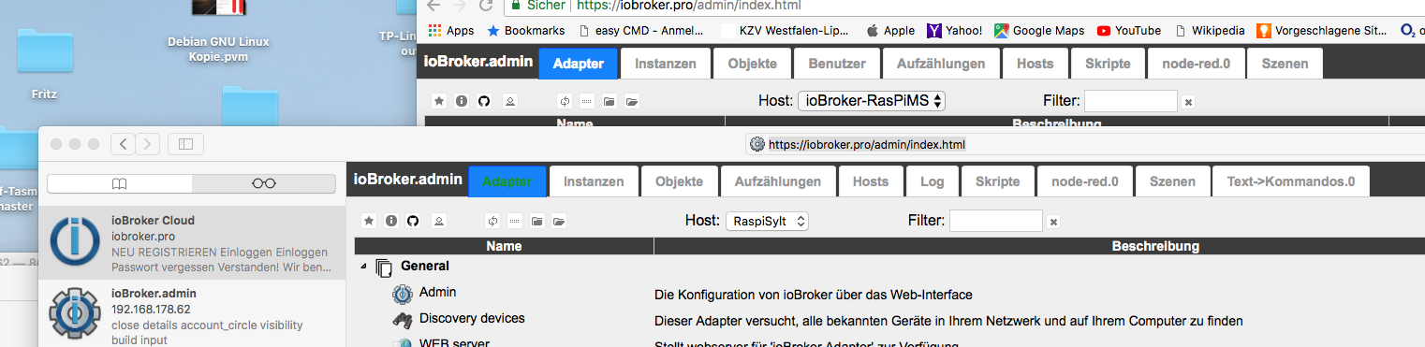The image size is (1425, 347).
Task: Open the node-red.0 tab in Chrome window
Action: tap(1196, 64)
